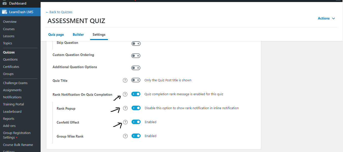Enable the Skip Question toggle
Viewport: 343px width, 152px height.
(x=136, y=44)
